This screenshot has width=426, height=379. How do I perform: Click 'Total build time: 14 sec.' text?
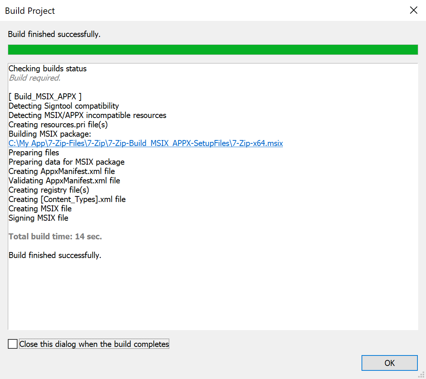tap(55, 237)
